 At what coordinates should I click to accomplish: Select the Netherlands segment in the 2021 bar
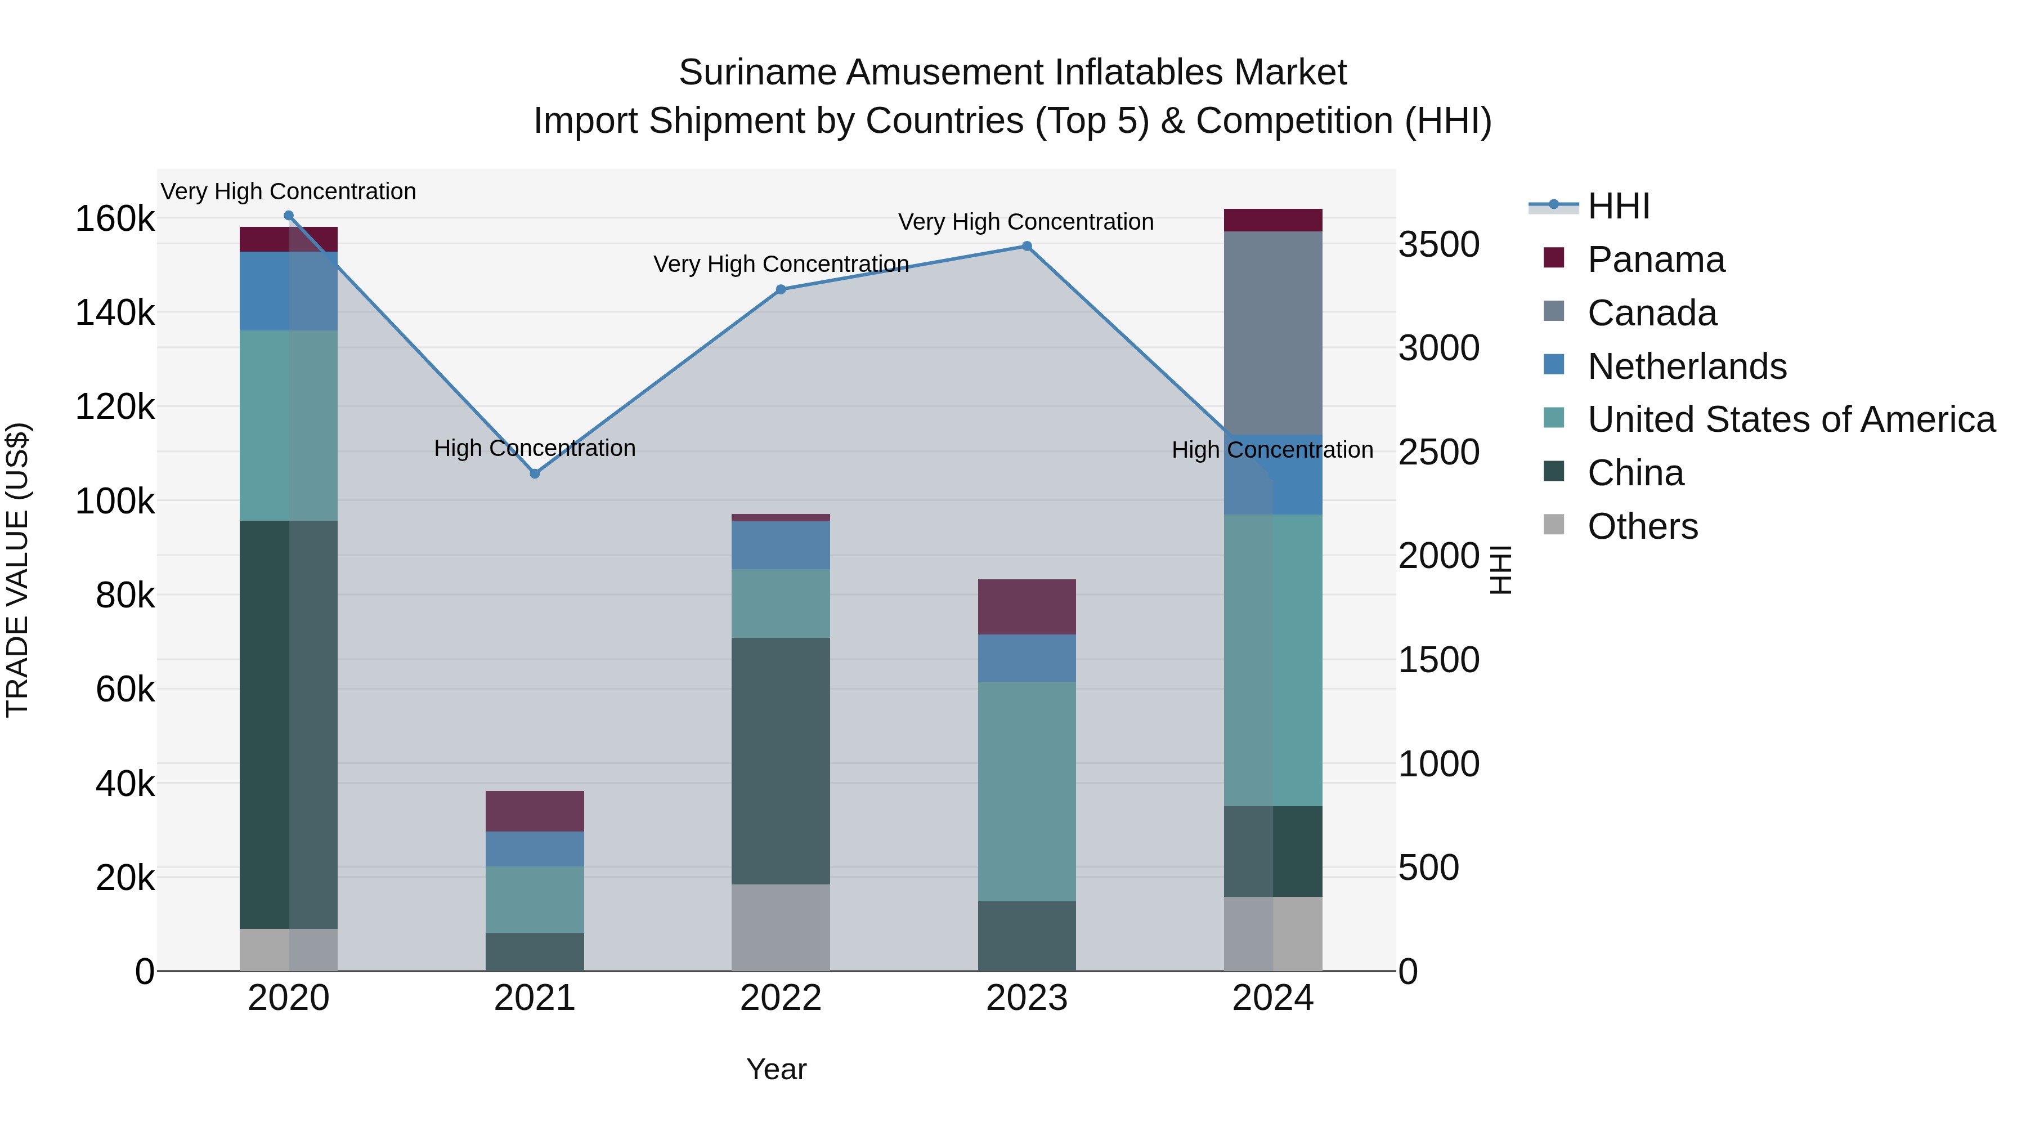click(x=535, y=849)
